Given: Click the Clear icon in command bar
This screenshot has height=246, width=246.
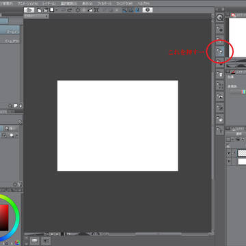Looking at the screenshot, I should (x=78, y=10).
